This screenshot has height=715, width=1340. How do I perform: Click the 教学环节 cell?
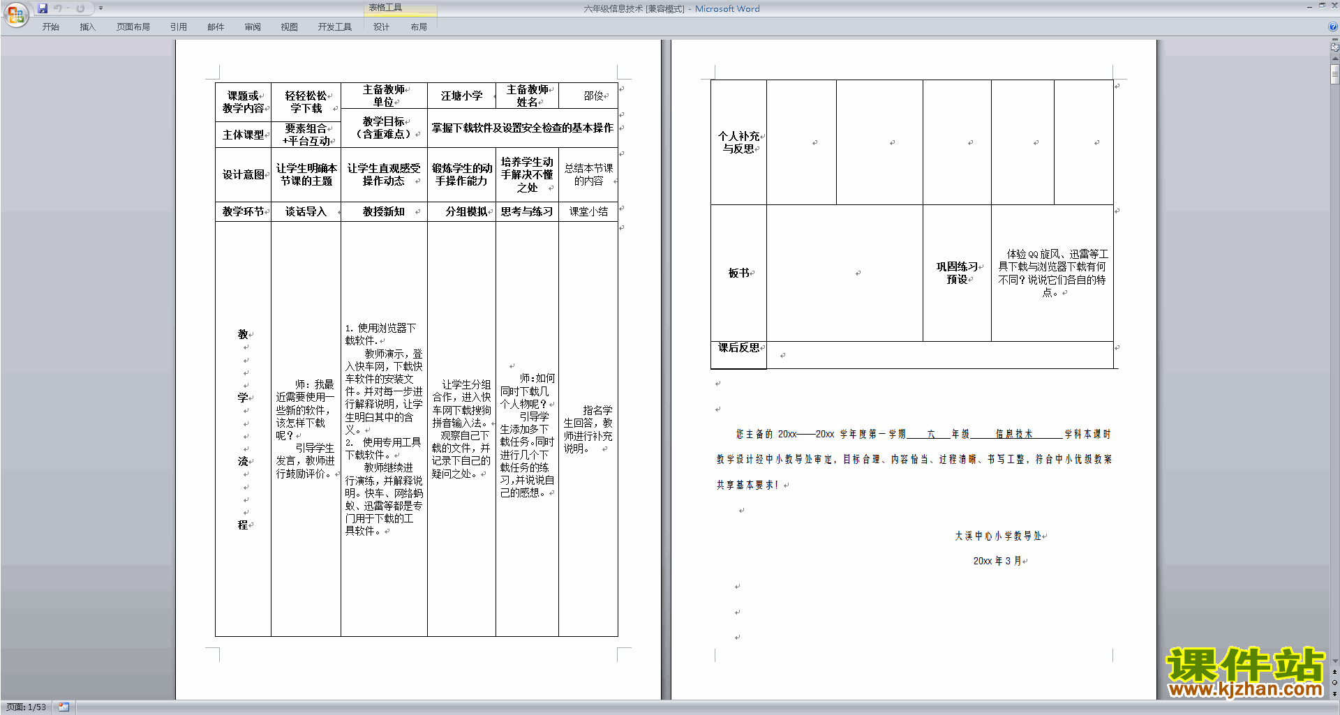tap(243, 211)
